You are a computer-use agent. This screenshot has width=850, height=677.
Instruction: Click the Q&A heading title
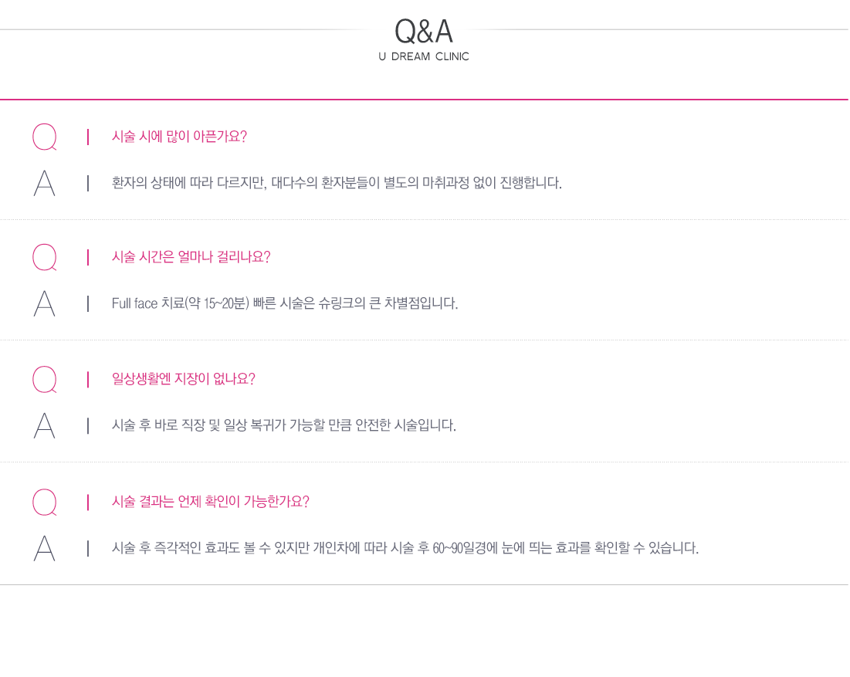point(423,31)
